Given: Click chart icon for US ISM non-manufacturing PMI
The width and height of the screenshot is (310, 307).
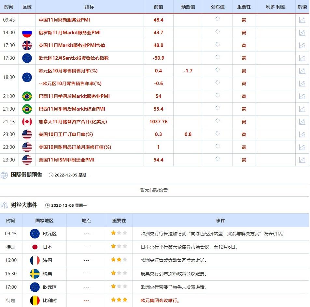Looking at the screenshot, I should (302, 160).
